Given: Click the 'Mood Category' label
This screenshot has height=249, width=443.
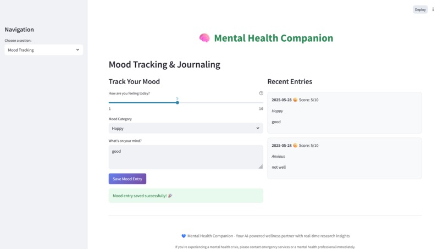Looking at the screenshot, I should tap(120, 119).
